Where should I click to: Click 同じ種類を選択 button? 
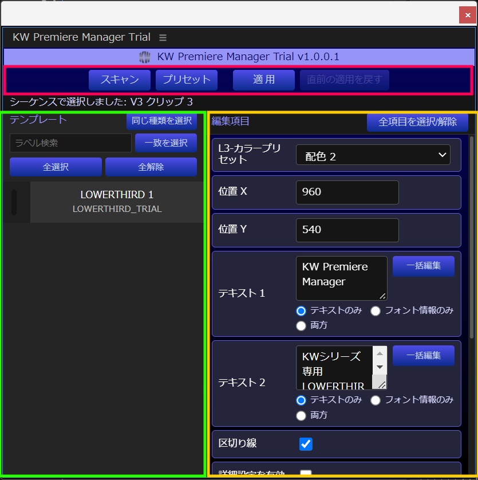tap(161, 121)
